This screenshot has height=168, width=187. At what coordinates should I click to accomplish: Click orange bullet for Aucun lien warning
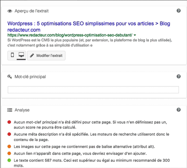[x=9, y=153]
